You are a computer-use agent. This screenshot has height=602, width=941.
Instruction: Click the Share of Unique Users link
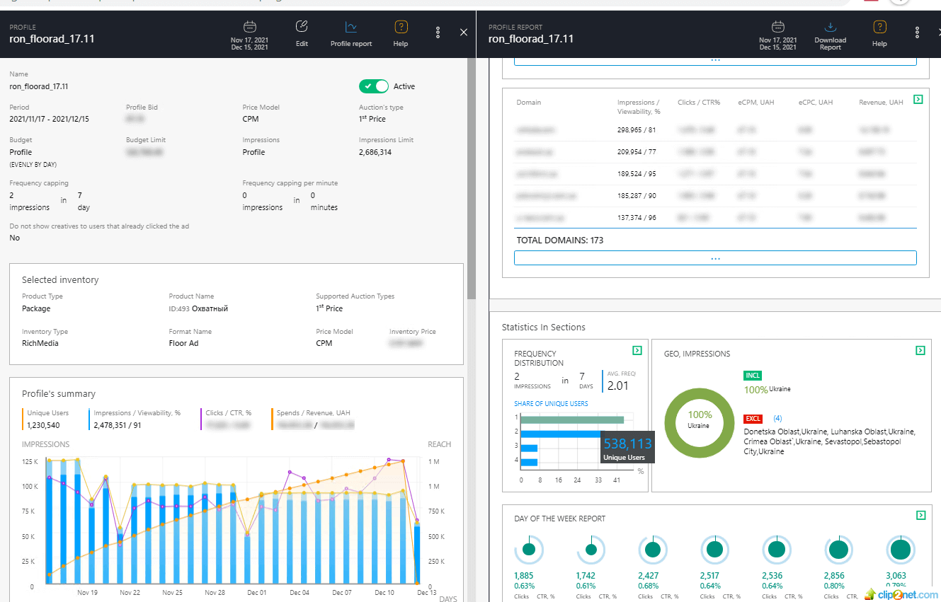tap(551, 404)
